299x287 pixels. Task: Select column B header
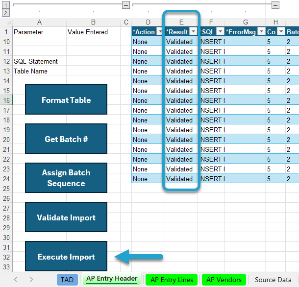pyautogui.click(x=93, y=22)
